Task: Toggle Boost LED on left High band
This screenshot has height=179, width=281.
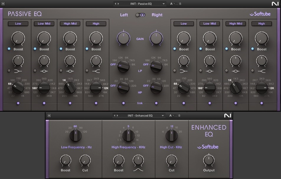Action: pyautogui.click(x=87, y=49)
